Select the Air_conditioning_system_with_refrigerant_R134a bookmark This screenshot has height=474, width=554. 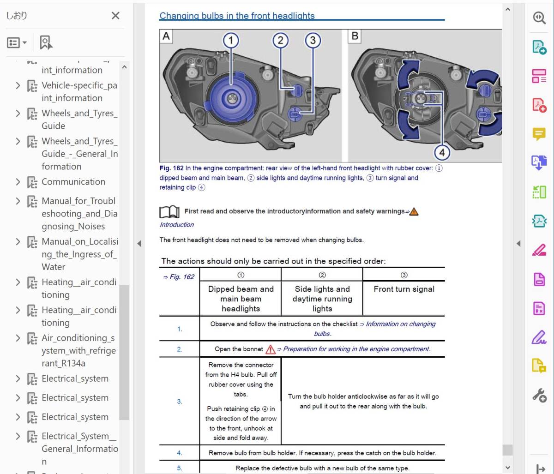[79, 351]
